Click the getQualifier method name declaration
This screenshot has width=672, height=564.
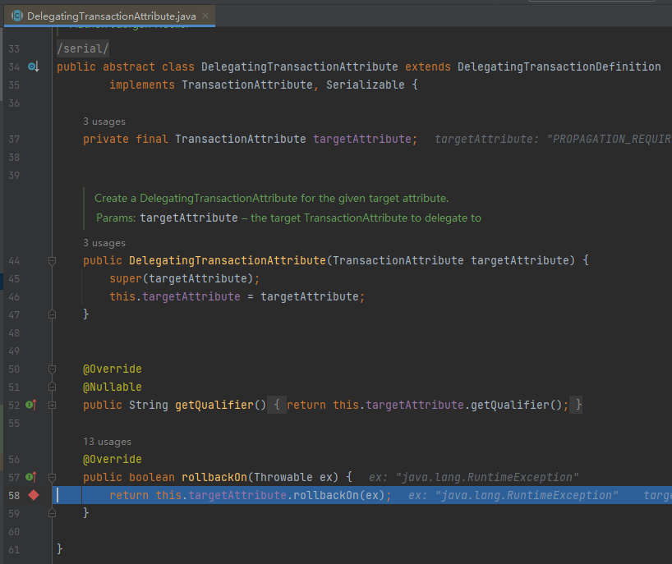[x=214, y=405]
